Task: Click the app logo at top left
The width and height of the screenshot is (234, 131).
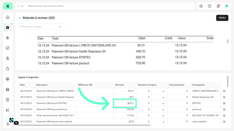Action: pyautogui.click(x=8, y=6)
